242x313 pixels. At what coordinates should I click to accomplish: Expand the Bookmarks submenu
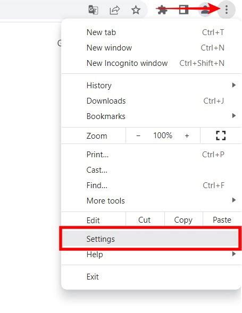(x=151, y=116)
